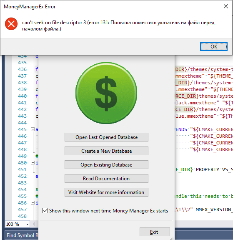Screen dimensions: 233x240
Task: Click the text "PROPERTY VS_S" in editor
Action: coord(214,169)
